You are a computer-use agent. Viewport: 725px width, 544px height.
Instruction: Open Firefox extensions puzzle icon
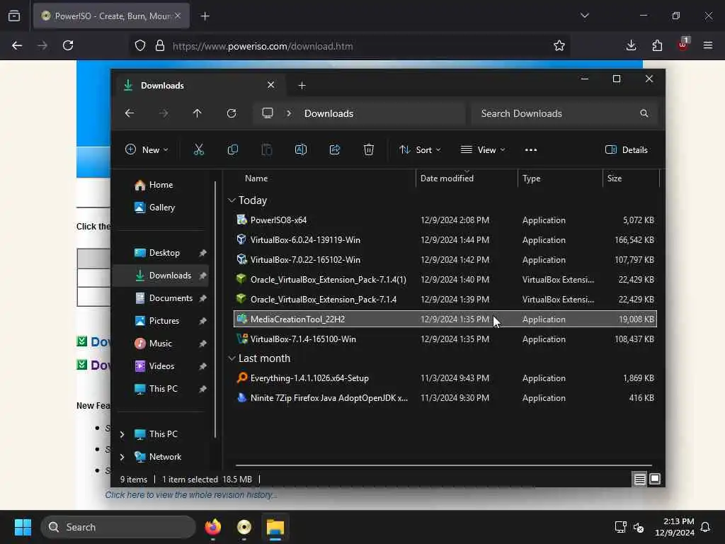(657, 45)
